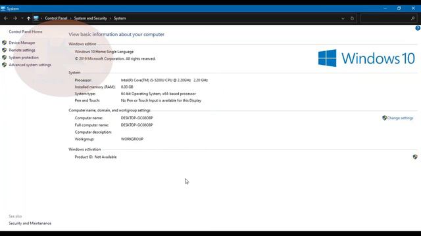Open Security and Maintenance link
421x236 pixels.
(30, 223)
